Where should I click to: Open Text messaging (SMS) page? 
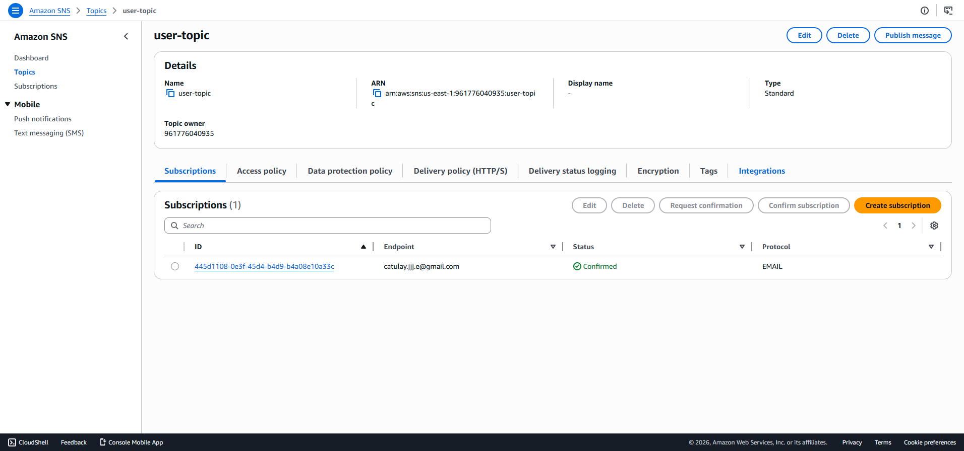tap(49, 133)
